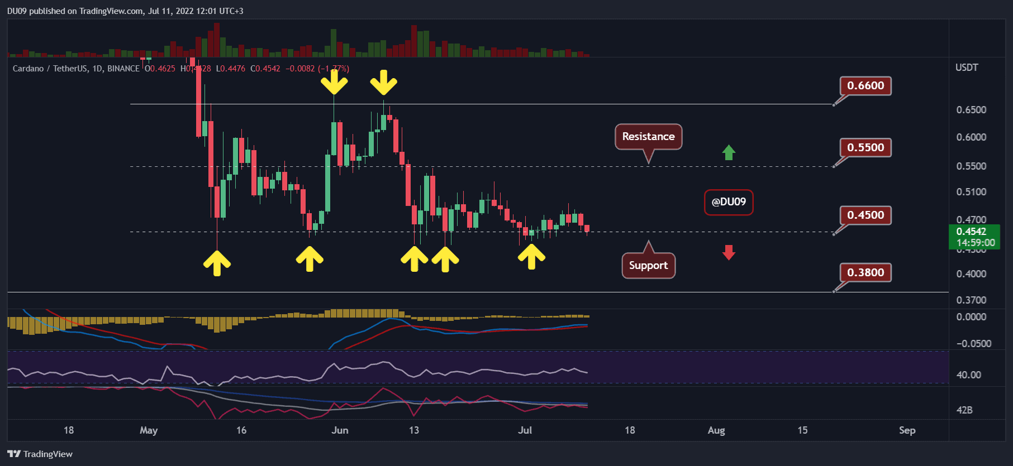Screen dimensions: 1013x466
Task: Click the DU09 published on TradingView.com header
Action: (x=125, y=11)
